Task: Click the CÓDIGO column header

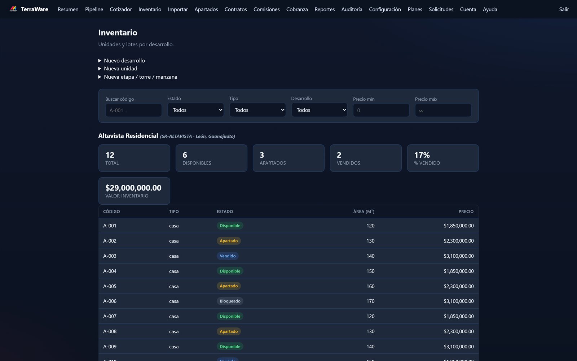Action: coord(111,212)
